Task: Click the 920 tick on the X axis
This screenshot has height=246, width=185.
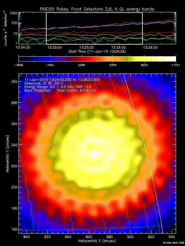Action: (x=151, y=237)
